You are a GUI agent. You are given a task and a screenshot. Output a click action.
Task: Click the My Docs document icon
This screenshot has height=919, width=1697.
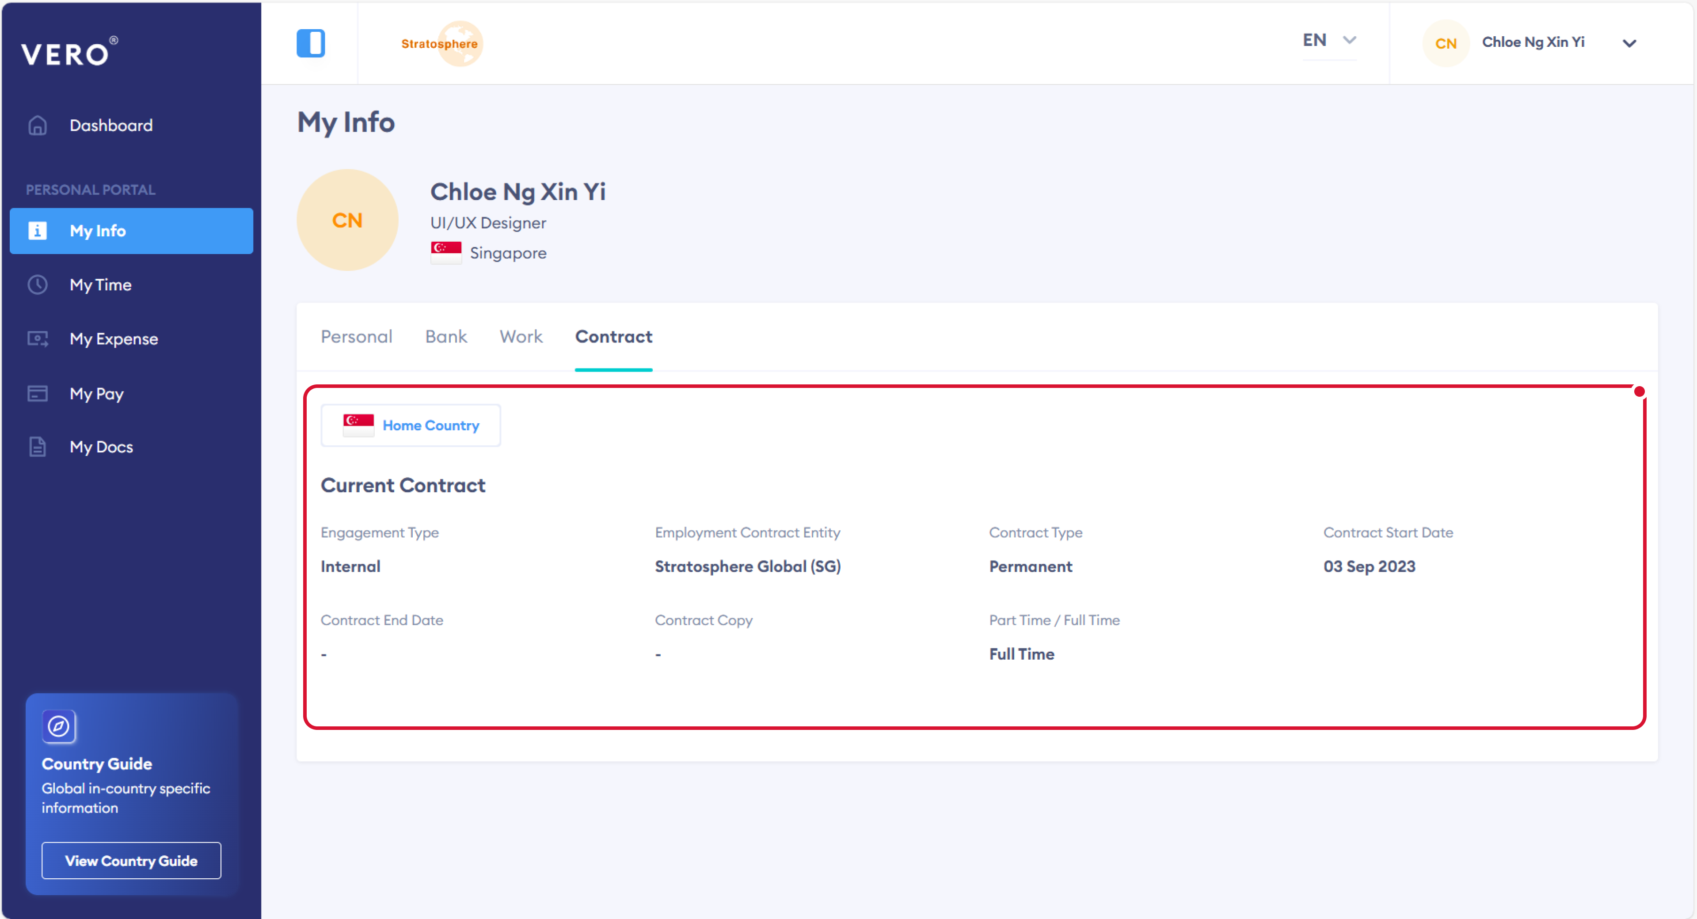point(38,447)
